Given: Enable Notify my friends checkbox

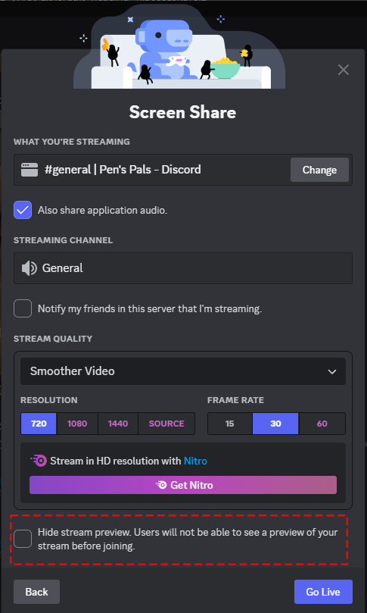Looking at the screenshot, I should point(23,308).
